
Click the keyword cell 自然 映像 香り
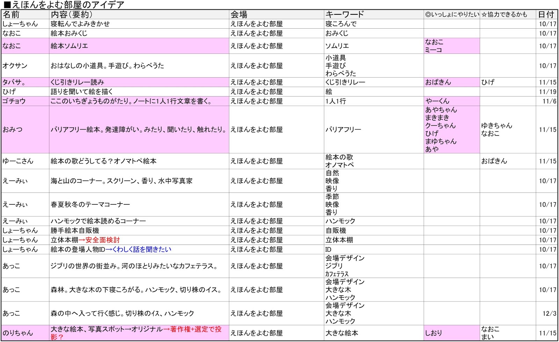[374, 181]
